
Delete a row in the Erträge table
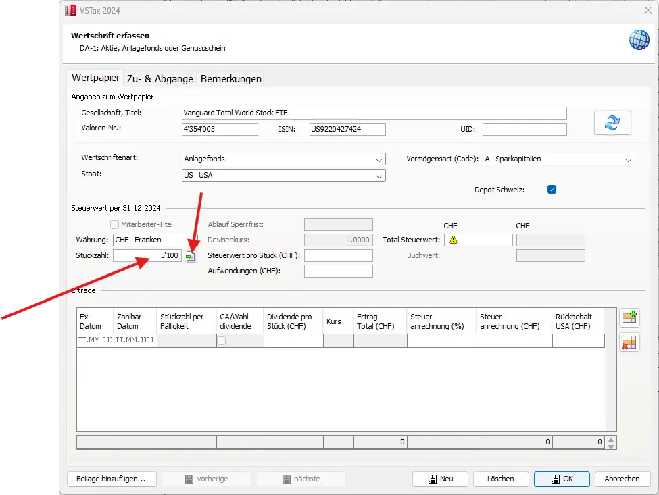(x=629, y=343)
